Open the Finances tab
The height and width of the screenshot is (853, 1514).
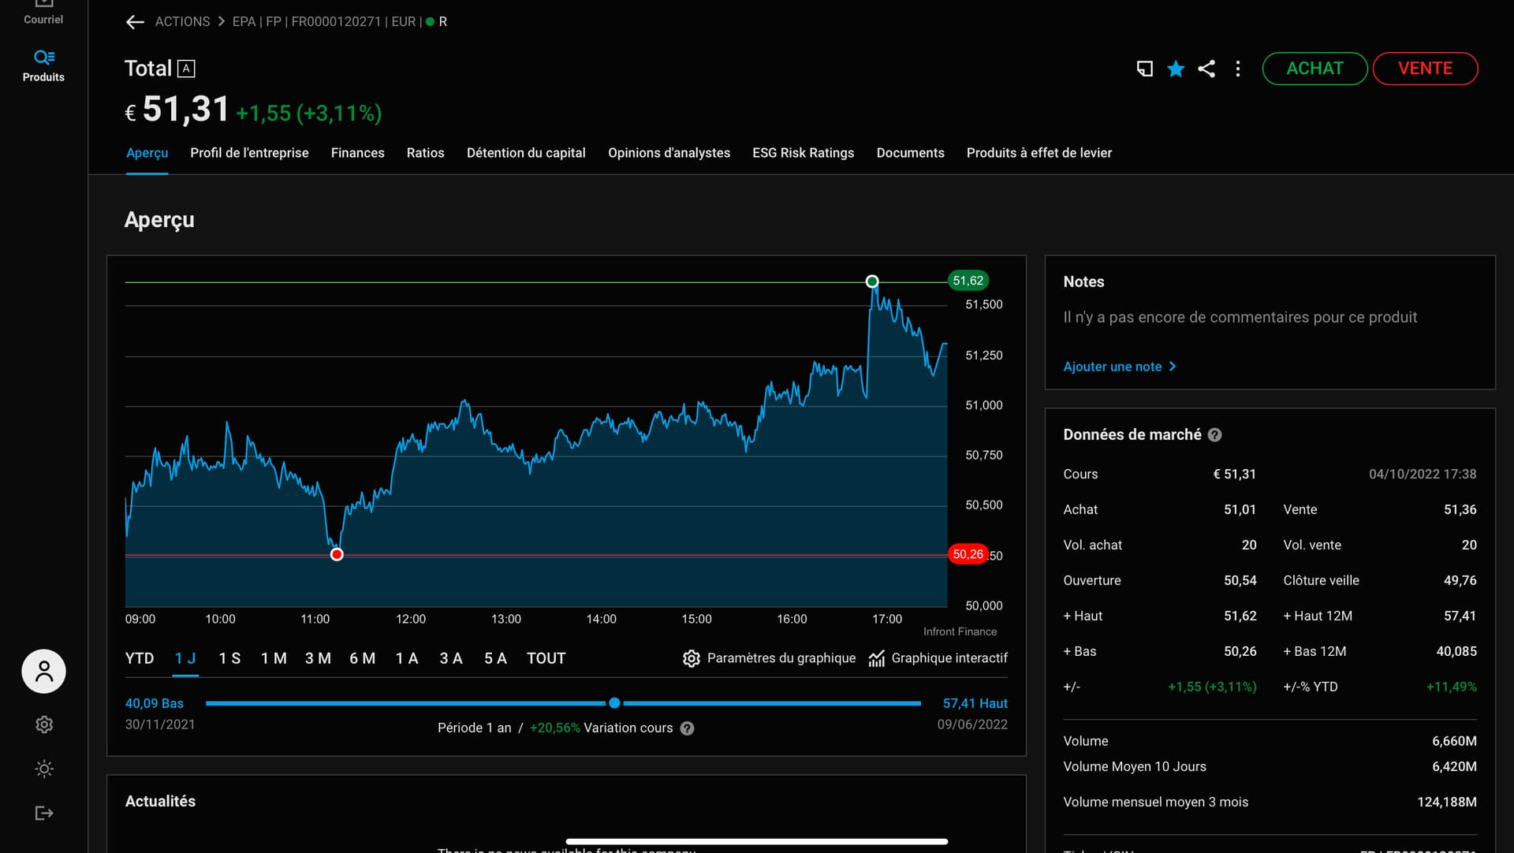coord(357,153)
